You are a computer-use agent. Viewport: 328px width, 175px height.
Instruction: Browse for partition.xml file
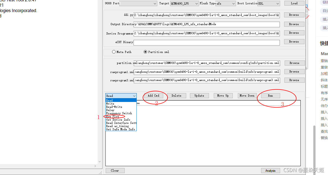[294, 63]
